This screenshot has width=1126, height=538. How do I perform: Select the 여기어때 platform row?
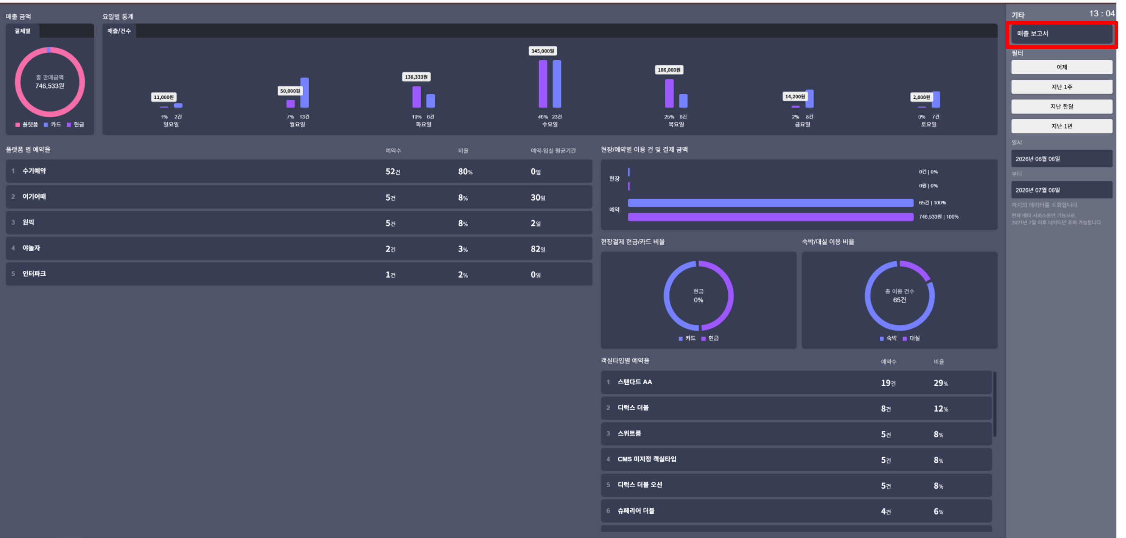(299, 197)
